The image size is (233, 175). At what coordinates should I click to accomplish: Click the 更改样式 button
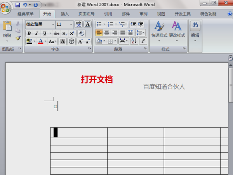point(177,31)
